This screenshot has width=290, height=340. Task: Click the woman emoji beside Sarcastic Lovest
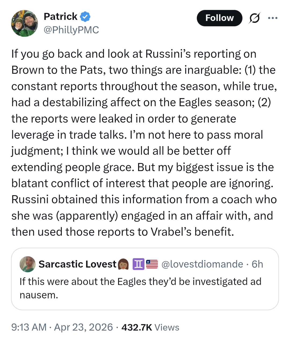pyautogui.click(x=124, y=264)
